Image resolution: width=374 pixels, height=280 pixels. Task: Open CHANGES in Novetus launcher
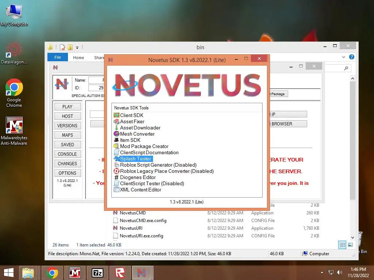pos(68,164)
